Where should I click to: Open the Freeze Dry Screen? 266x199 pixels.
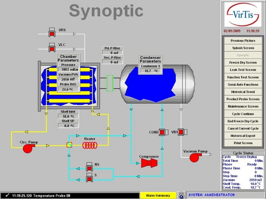pos(243,63)
